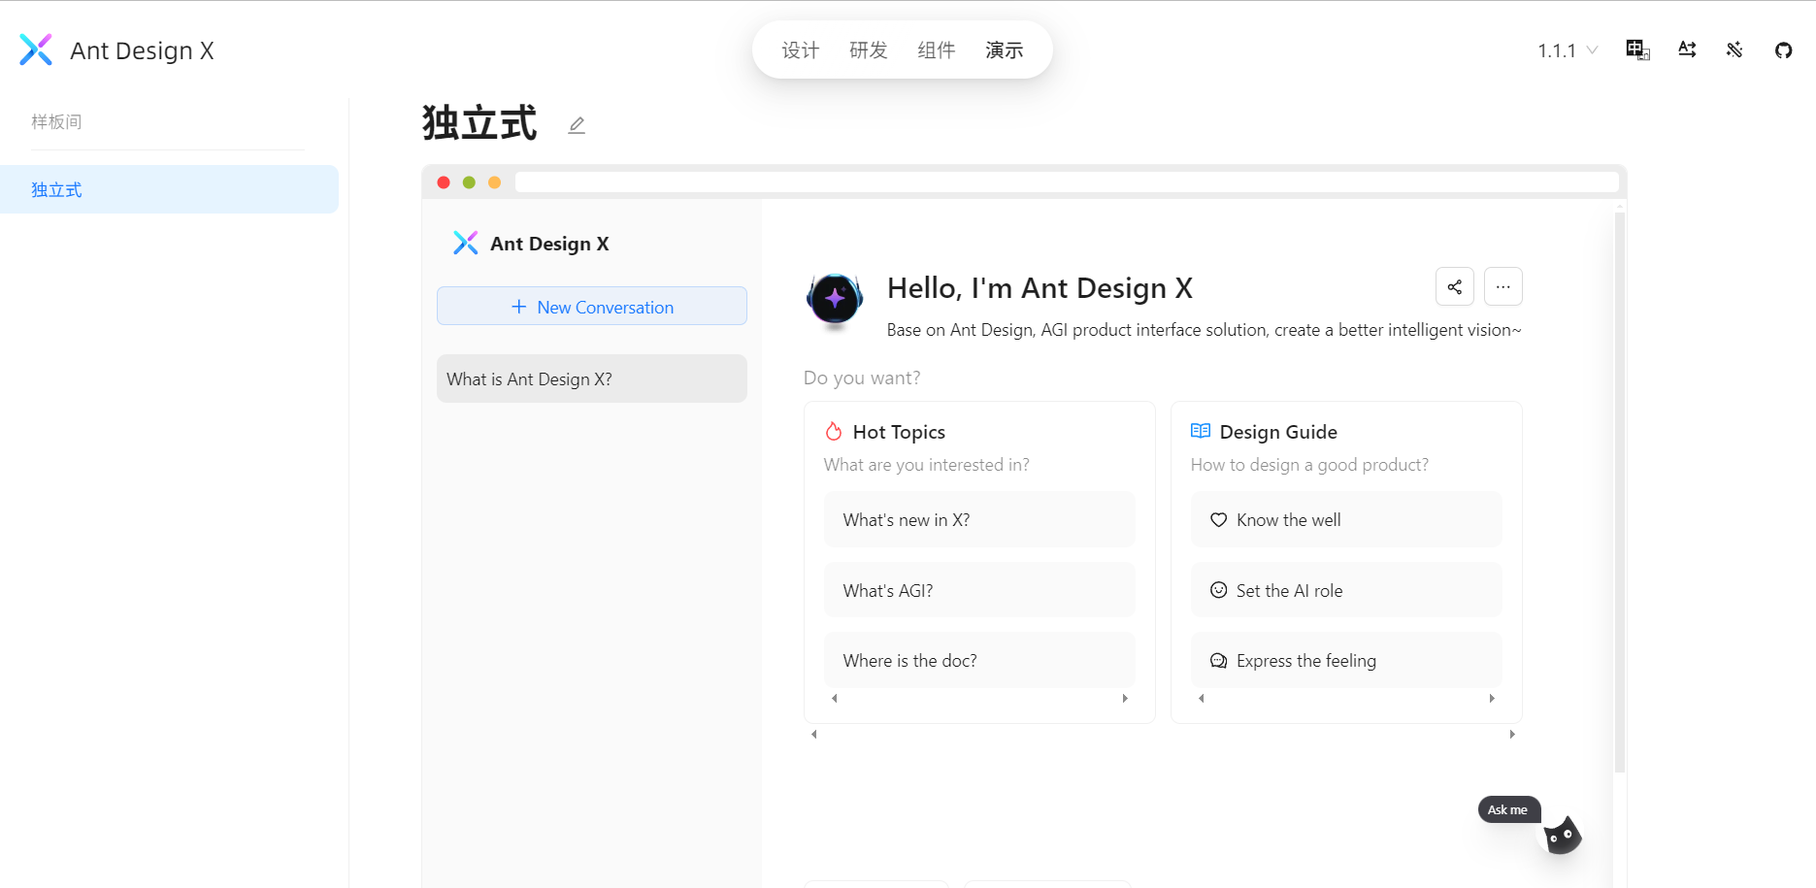Click the red dot in demo window bar
This screenshot has width=1816, height=888.
pos(444,182)
